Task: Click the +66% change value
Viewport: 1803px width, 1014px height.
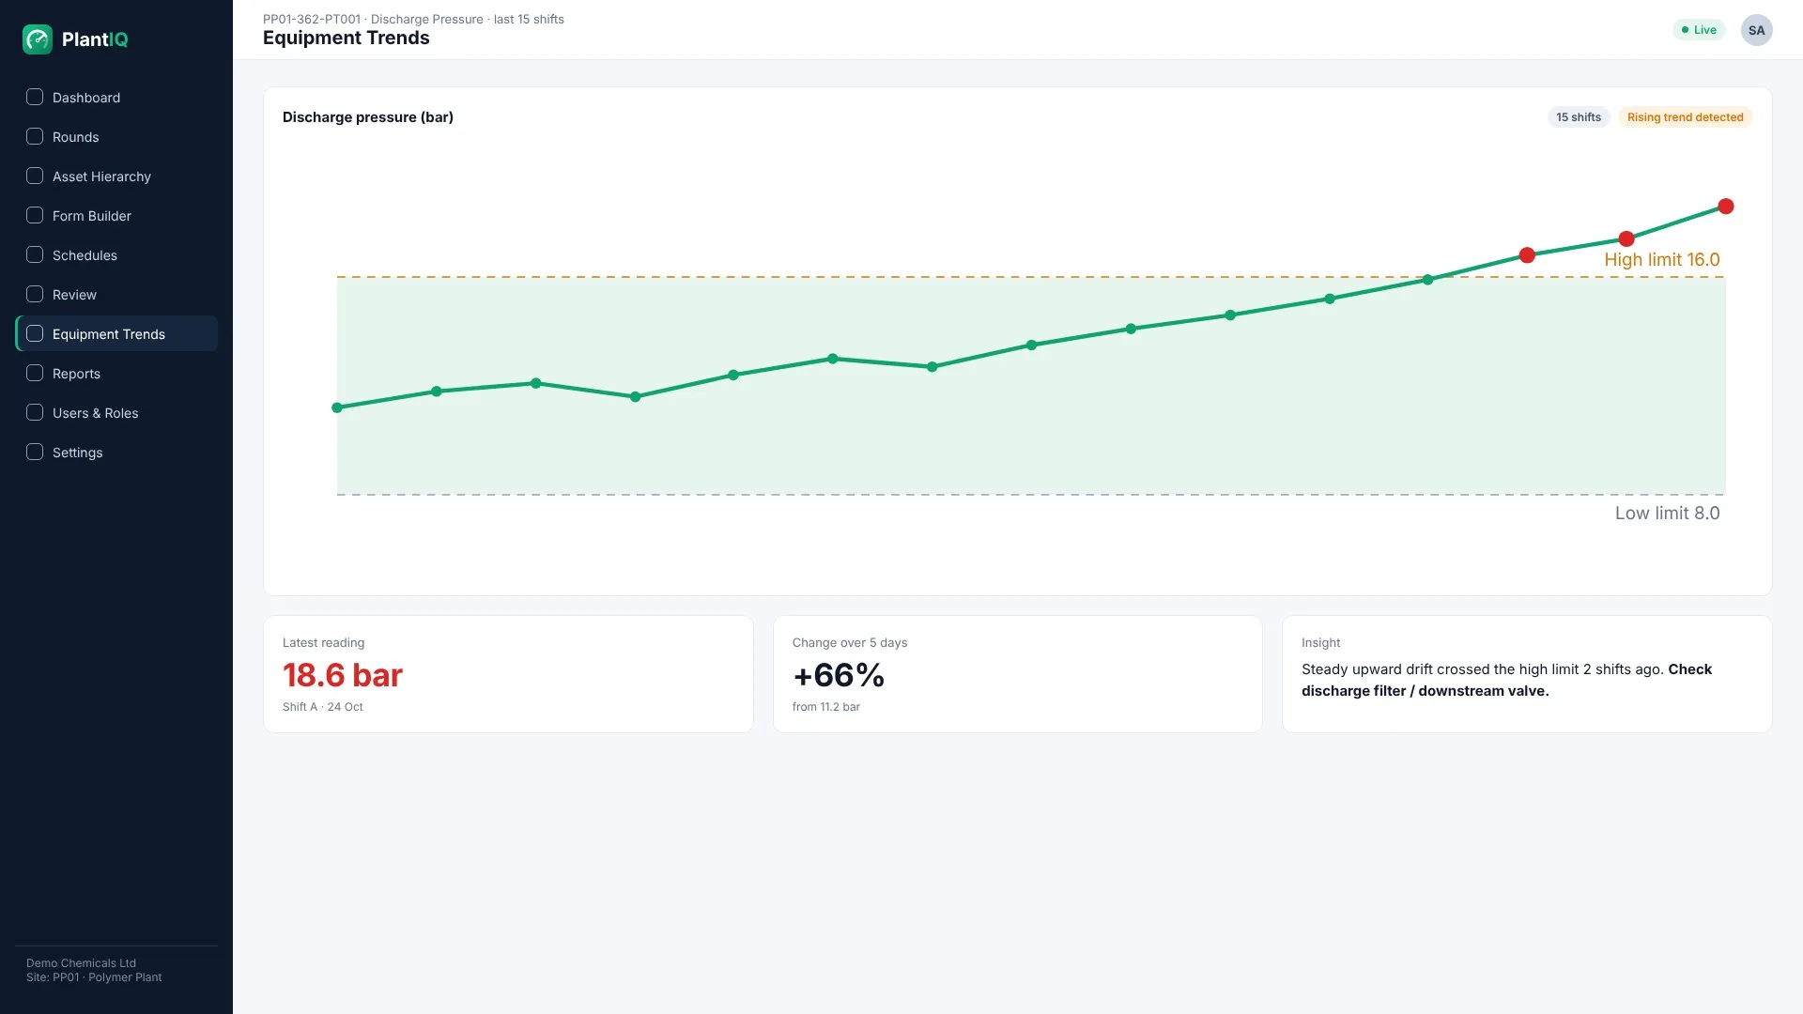Action: coord(839,675)
